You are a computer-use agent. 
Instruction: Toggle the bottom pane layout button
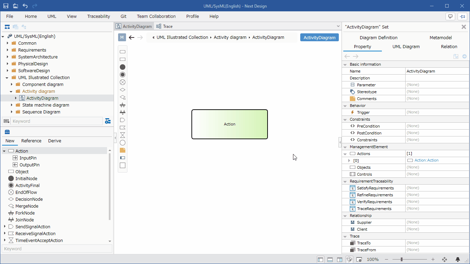(x=330, y=260)
